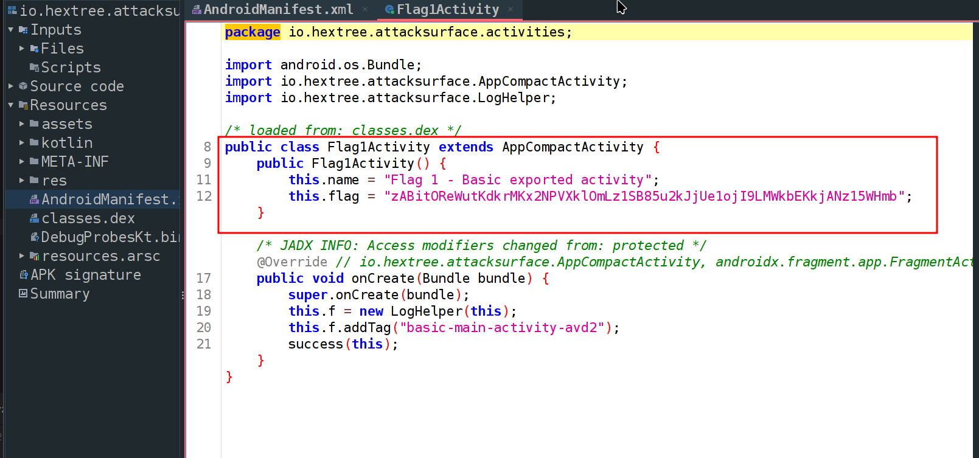This screenshot has height=458, width=979.
Task: Collapse the Inputs tree node arrow
Action: click(x=10, y=30)
